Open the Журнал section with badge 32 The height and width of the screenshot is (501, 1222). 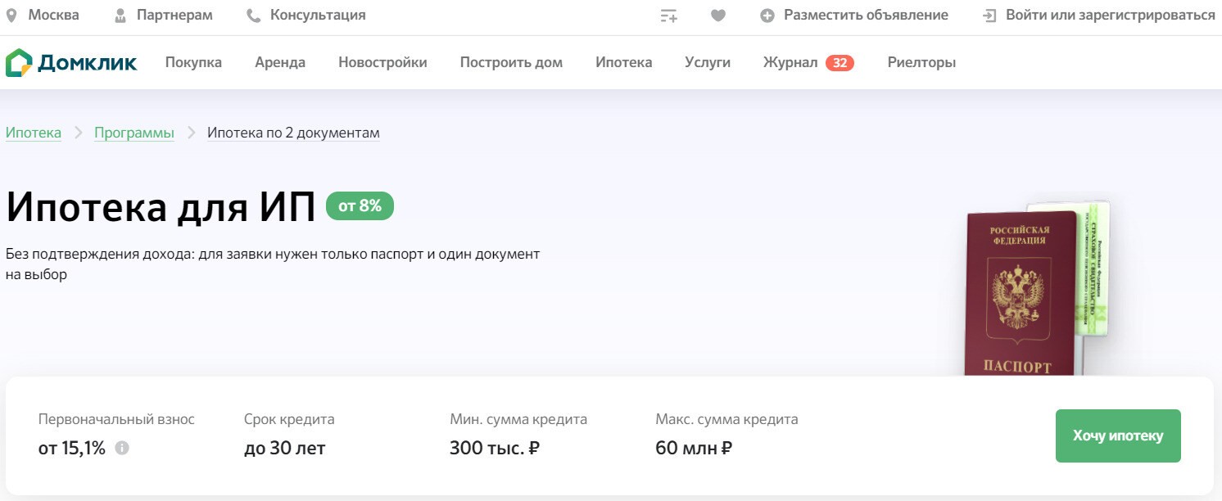792,62
